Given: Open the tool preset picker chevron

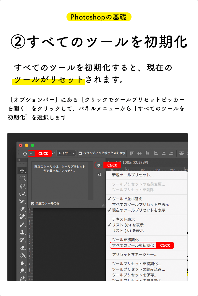Looking at the screenshot, I should (x=31, y=154).
